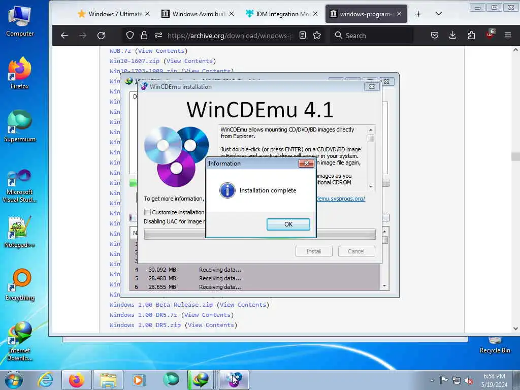Click Cancel in WinCDEmu installation window
Image resolution: width=520 pixels, height=390 pixels.
click(356, 251)
